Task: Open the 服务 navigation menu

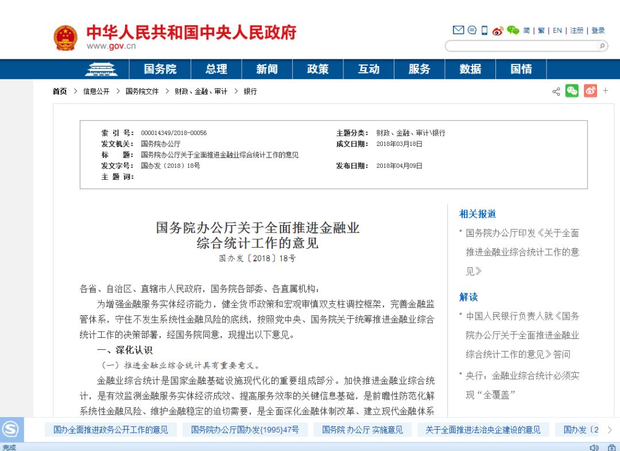Action: [x=420, y=70]
